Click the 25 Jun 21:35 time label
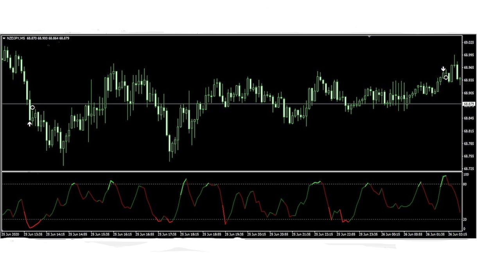 click(x=301, y=234)
